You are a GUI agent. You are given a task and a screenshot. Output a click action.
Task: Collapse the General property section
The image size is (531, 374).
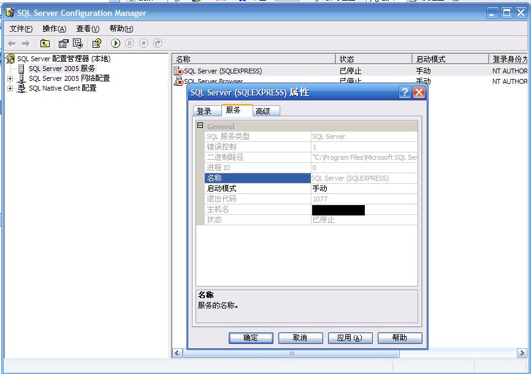tap(200, 125)
